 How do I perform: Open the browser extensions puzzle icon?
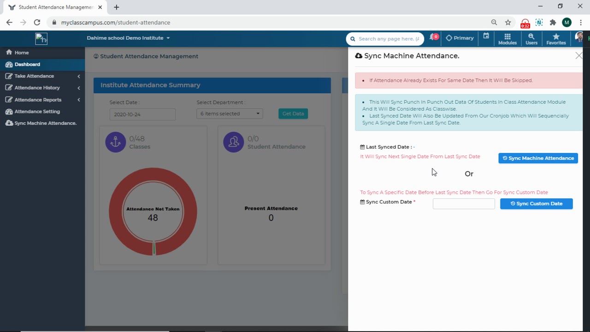click(x=553, y=22)
